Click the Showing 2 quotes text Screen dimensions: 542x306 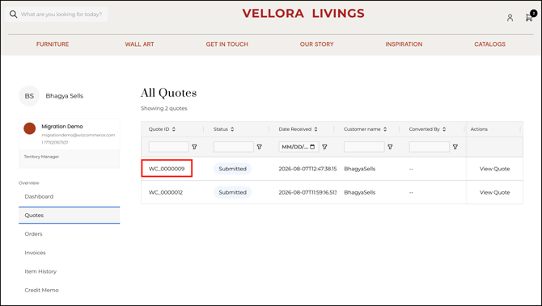click(x=164, y=108)
